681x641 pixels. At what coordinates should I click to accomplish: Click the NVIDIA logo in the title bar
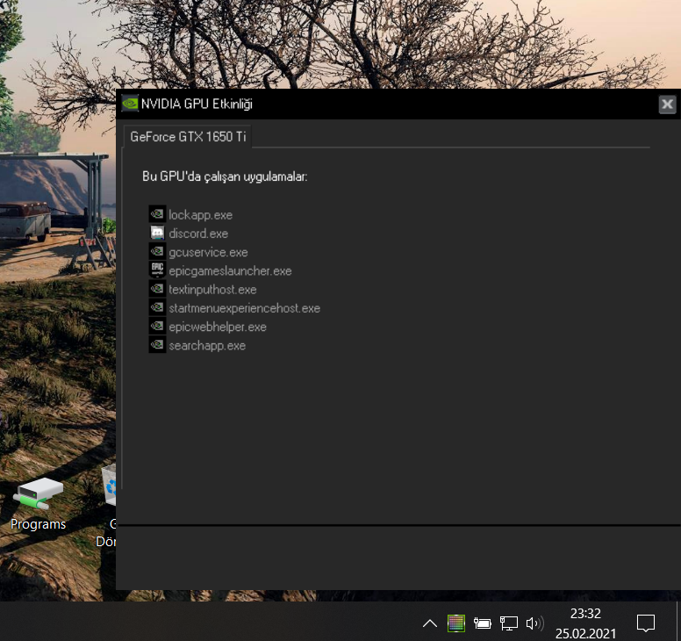point(129,104)
